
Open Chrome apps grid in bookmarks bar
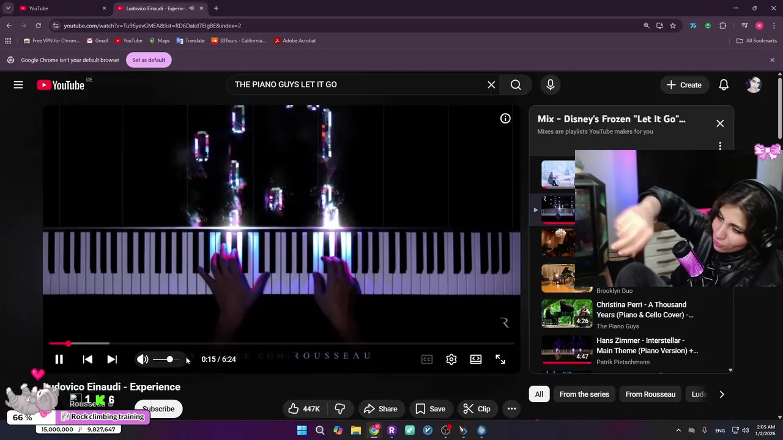(8, 41)
